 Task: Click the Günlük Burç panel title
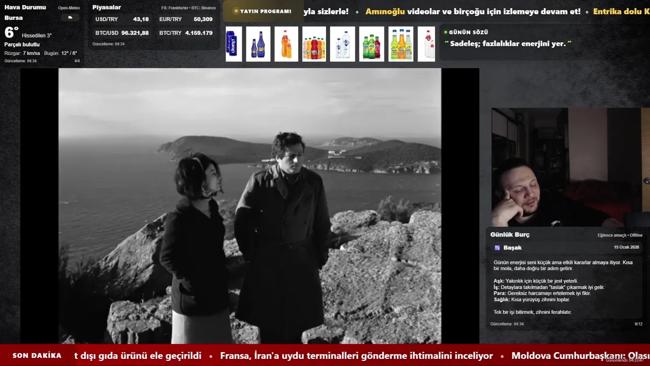pos(510,235)
